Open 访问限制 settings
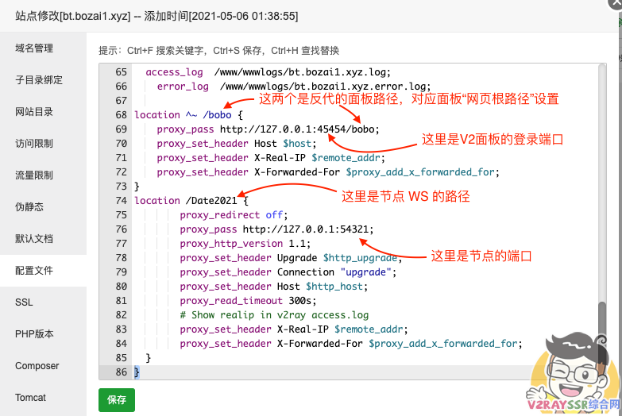 [34, 144]
